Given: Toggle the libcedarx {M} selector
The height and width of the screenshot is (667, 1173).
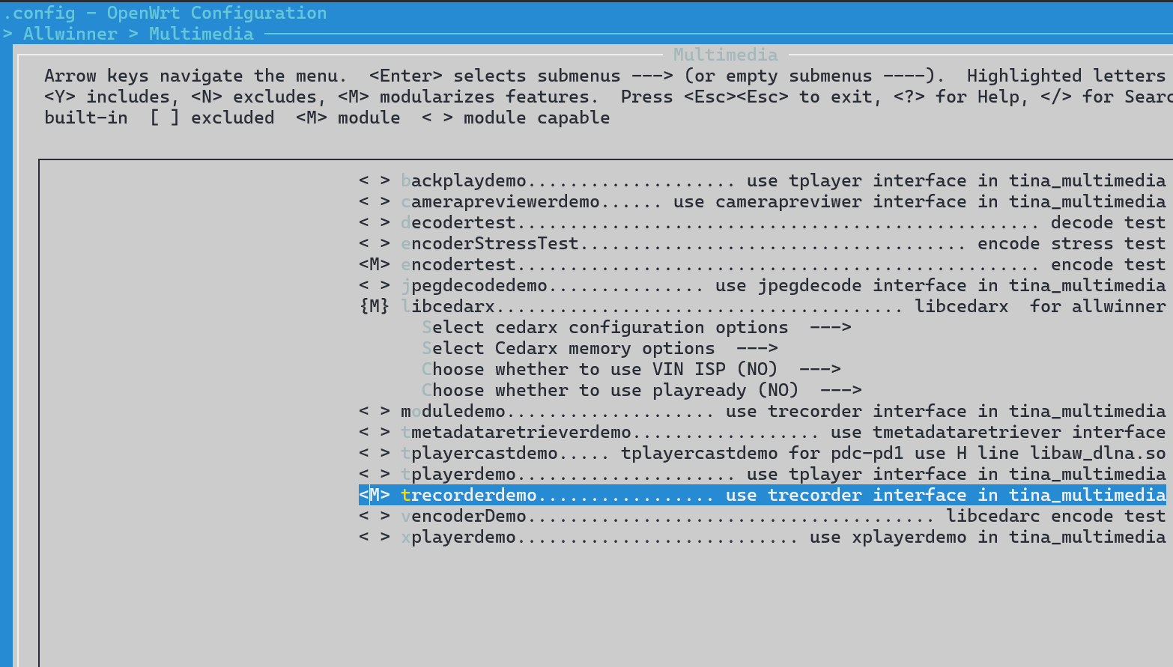Looking at the screenshot, I should point(375,306).
